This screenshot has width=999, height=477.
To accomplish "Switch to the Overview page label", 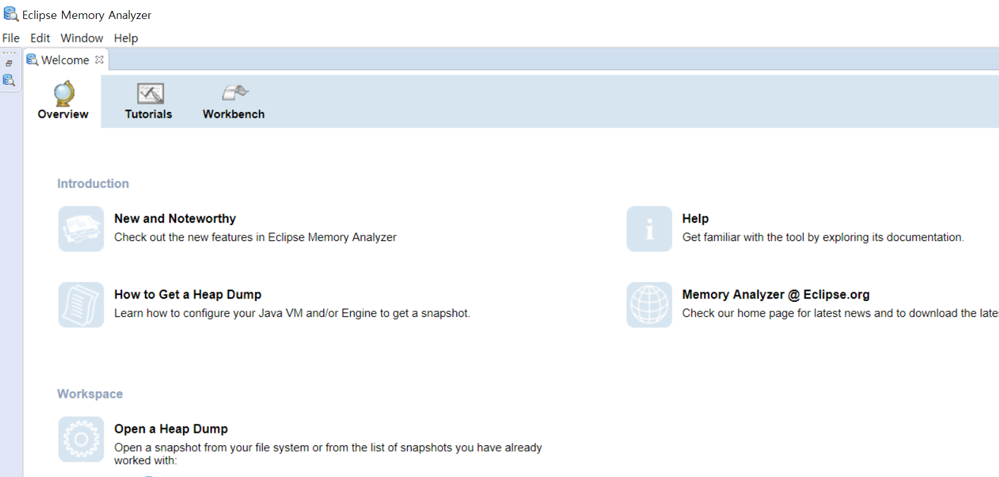I will tap(63, 114).
